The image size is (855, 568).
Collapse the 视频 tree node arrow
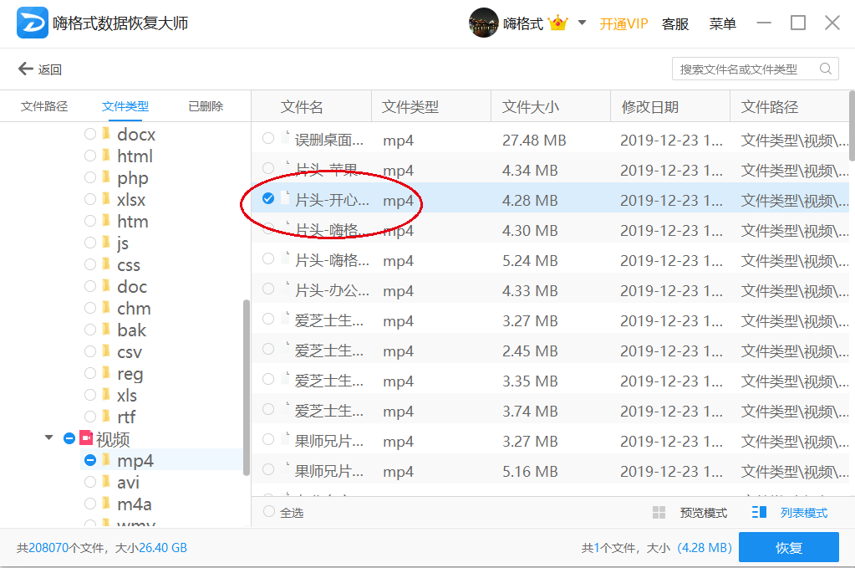pyautogui.click(x=49, y=438)
